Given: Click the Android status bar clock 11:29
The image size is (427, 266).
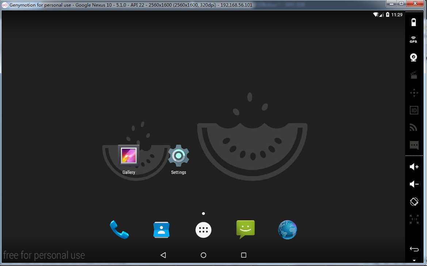Looking at the screenshot, I should (x=397, y=15).
